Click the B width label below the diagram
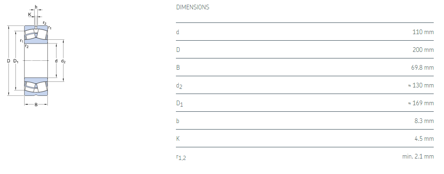The width and height of the screenshot is (444, 174). point(36,105)
